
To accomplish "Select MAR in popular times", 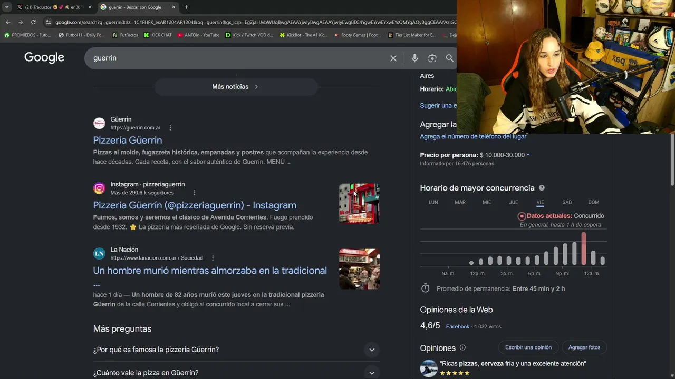I will click(460, 202).
